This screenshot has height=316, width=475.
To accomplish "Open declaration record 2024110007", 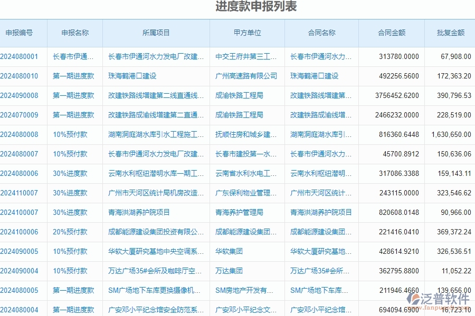I will pos(23,193).
